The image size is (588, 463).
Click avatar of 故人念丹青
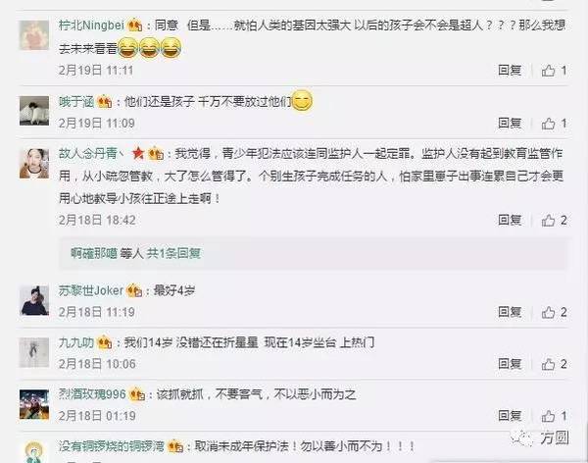pos(34,164)
